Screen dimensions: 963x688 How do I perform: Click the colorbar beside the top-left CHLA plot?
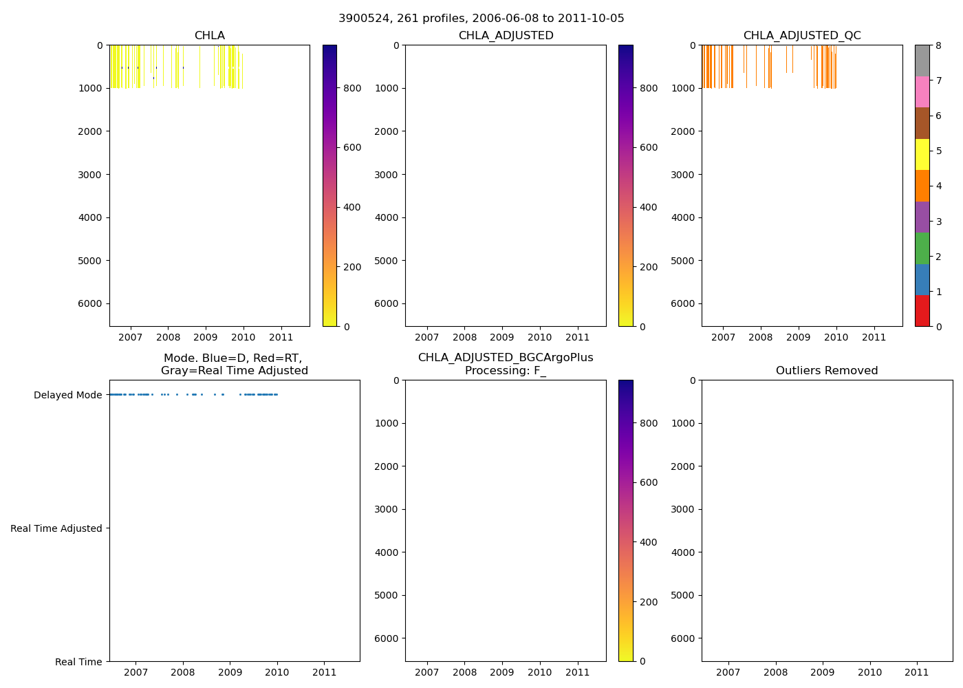[329, 186]
